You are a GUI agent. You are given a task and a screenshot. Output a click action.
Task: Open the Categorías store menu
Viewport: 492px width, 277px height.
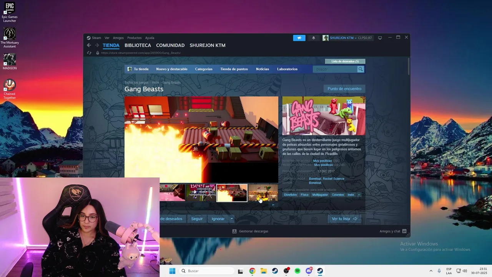[204, 69]
